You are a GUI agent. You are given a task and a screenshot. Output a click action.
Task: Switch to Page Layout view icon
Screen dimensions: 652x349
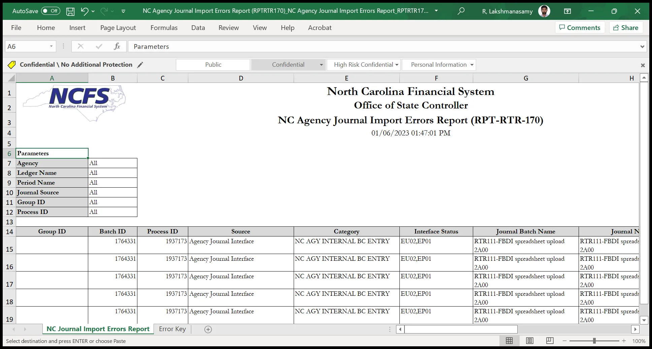tap(529, 341)
